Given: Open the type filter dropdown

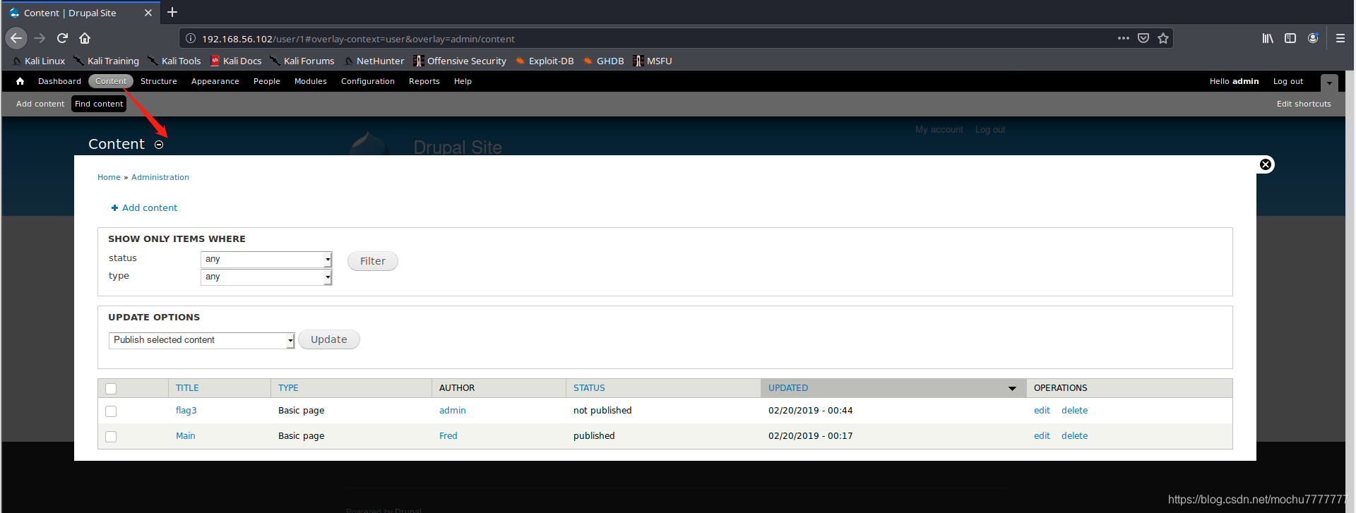Looking at the screenshot, I should (x=266, y=277).
